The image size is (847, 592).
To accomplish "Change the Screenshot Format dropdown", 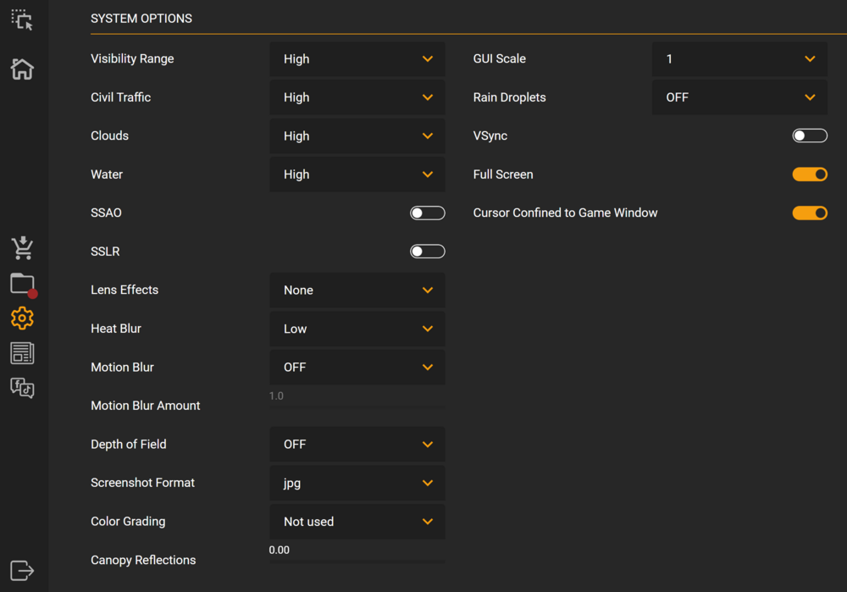I will [357, 483].
